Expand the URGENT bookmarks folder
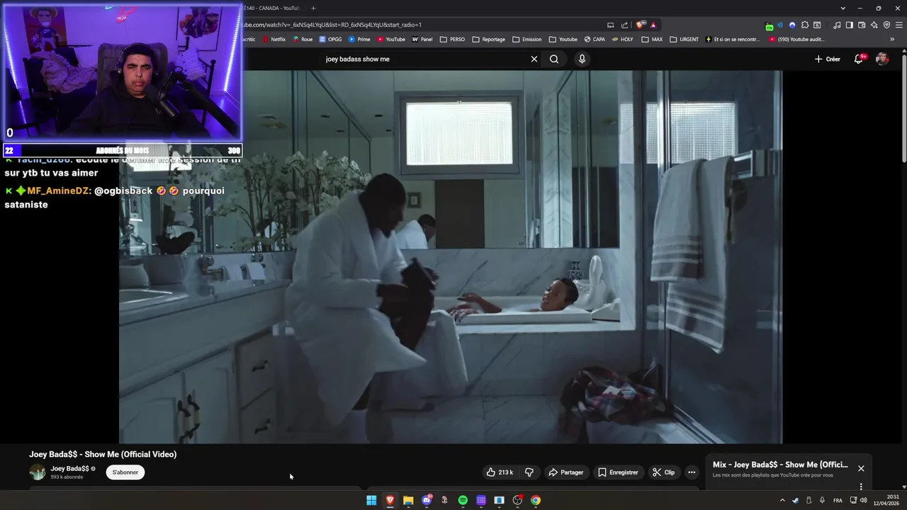Viewport: 907px width, 510px height. click(x=685, y=39)
